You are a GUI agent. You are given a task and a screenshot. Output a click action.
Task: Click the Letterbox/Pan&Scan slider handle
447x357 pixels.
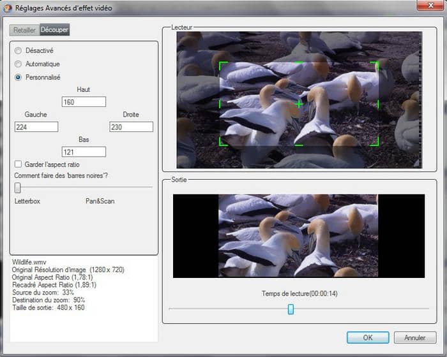18,188
